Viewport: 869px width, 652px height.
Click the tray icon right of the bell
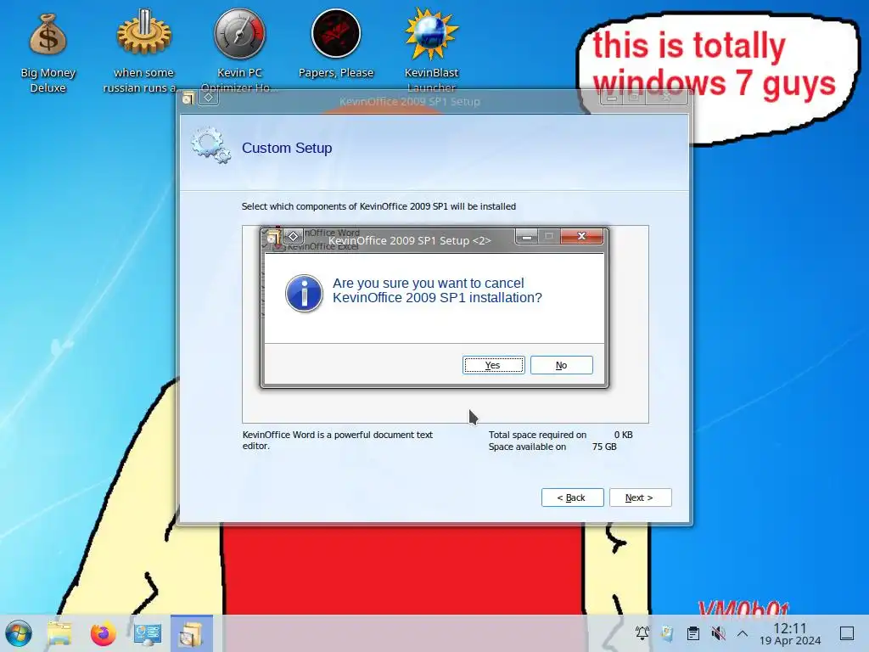pos(667,633)
